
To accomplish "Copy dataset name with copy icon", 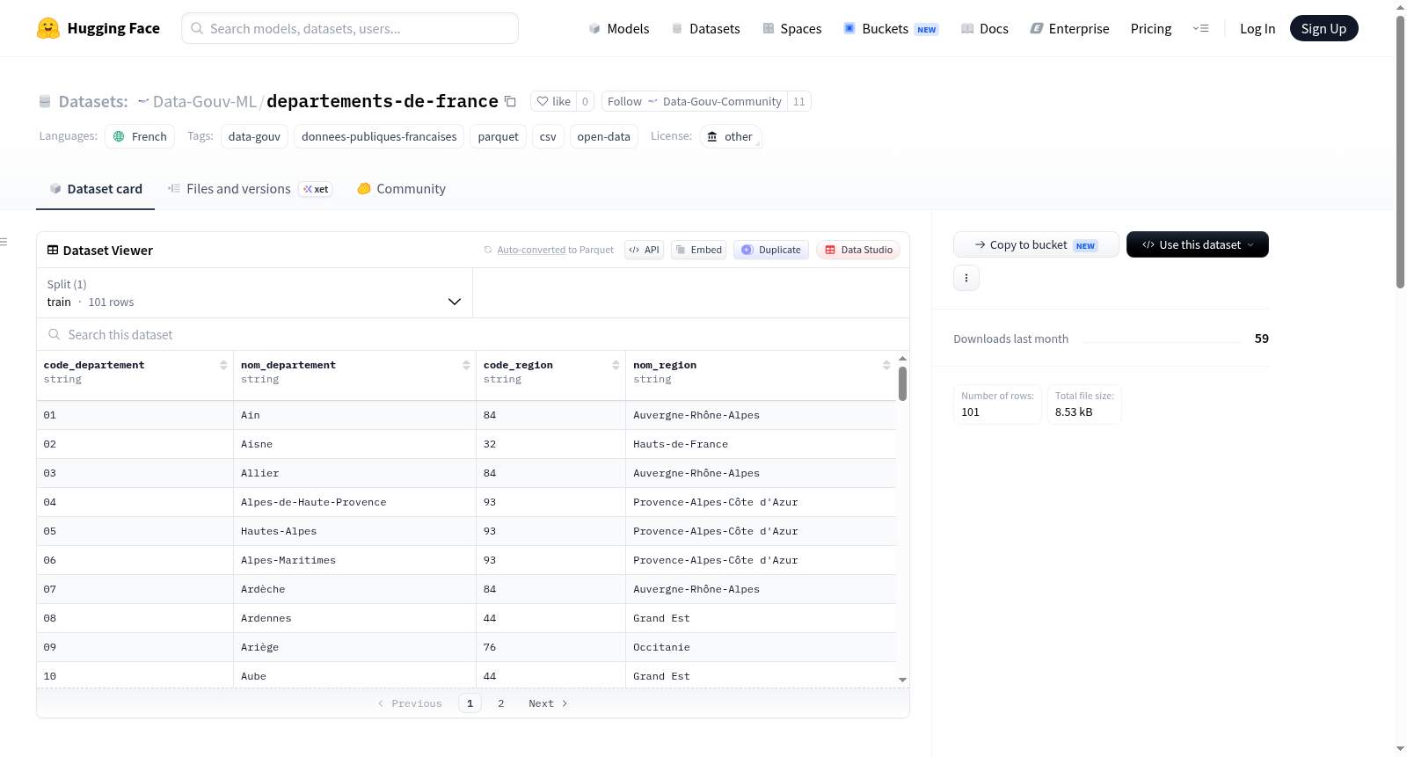I will [510, 101].
